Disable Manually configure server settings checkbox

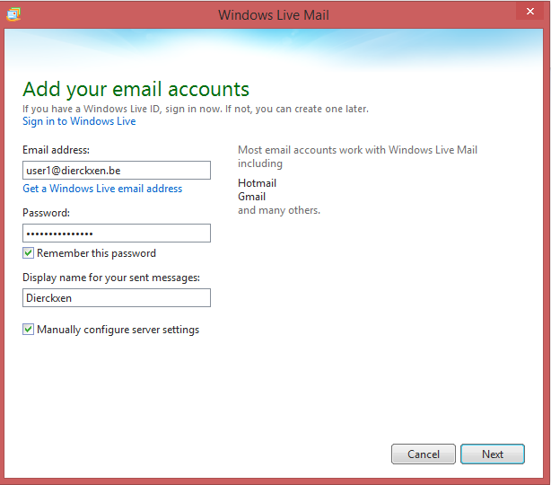tap(29, 330)
